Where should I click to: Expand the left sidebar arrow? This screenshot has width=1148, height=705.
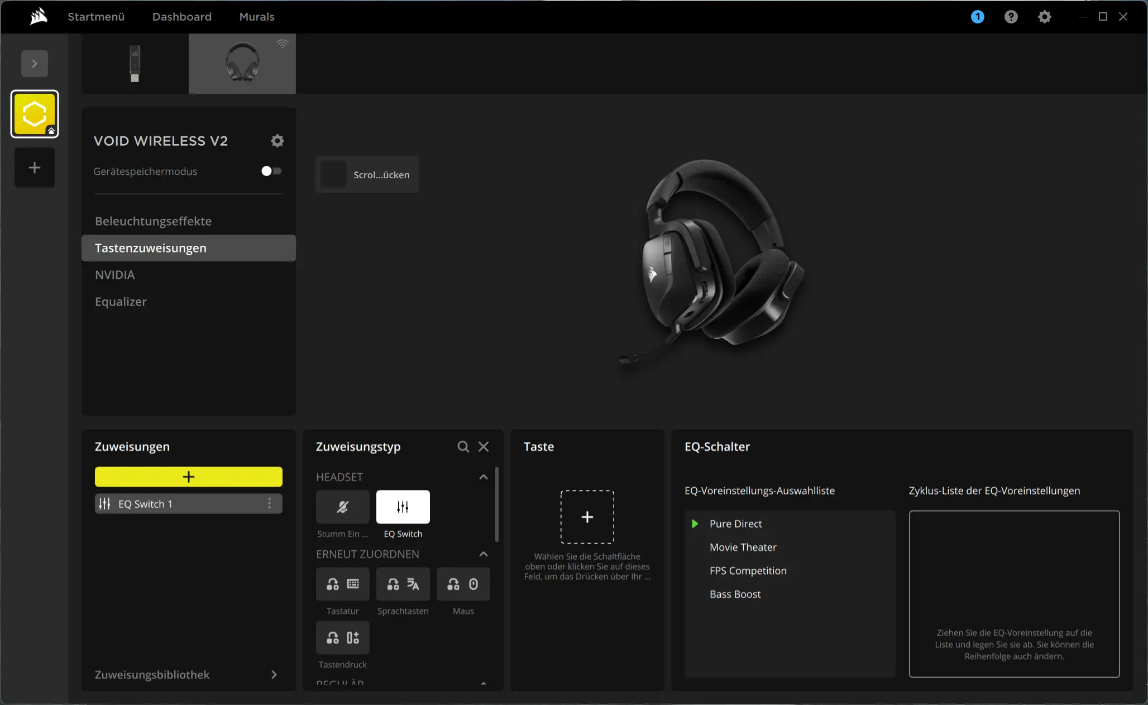coord(35,64)
